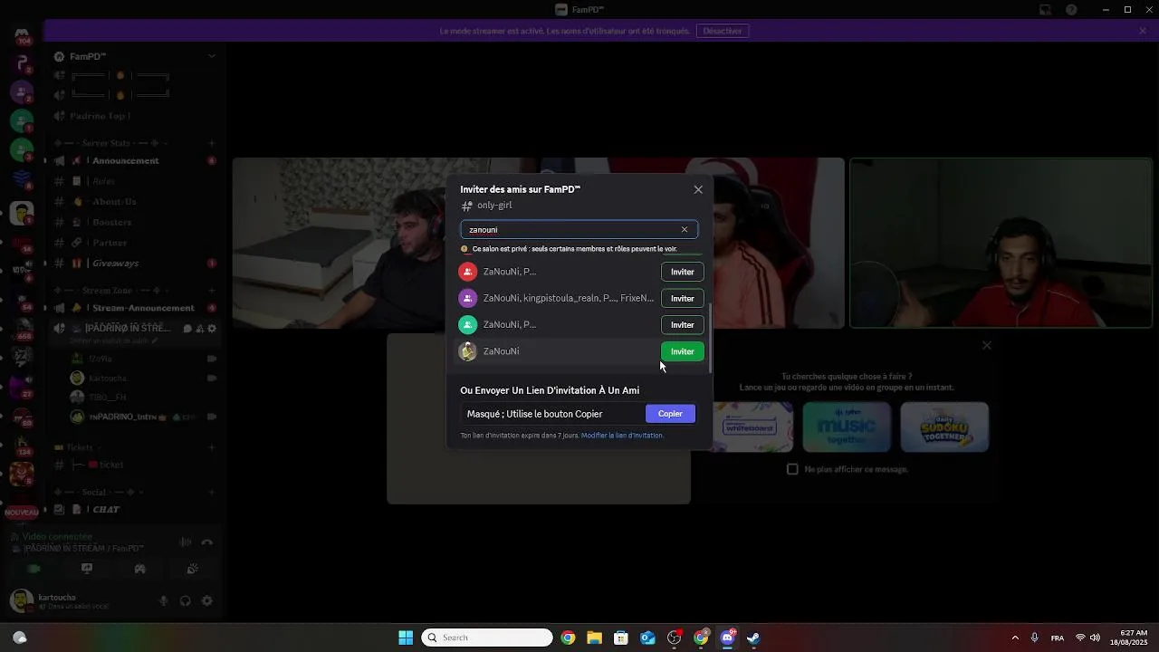Open Steam from the taskbar

coord(753,638)
